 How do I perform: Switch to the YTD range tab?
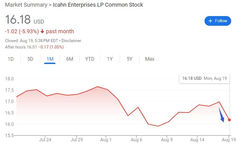(x=90, y=59)
